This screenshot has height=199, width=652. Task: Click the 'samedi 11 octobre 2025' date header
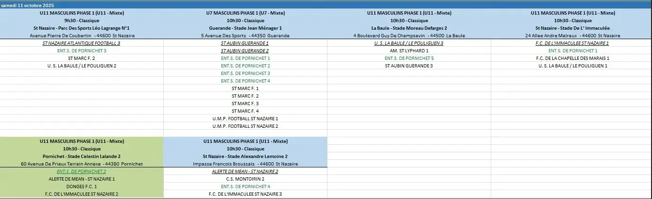(28, 4)
